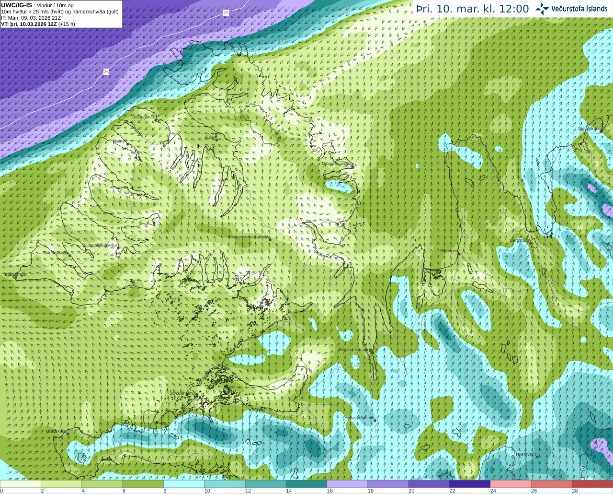
Task: Select the 20–22 m/s purple legend swatch
Action: 429,484
